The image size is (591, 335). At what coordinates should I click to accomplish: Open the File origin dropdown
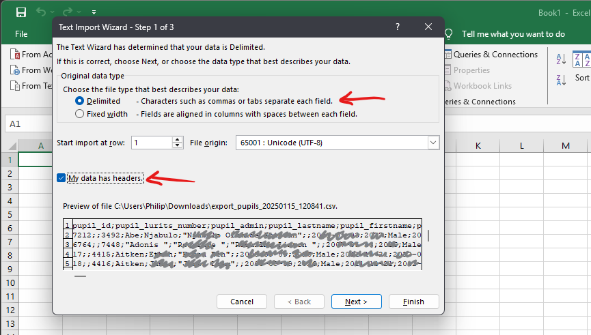pos(432,143)
